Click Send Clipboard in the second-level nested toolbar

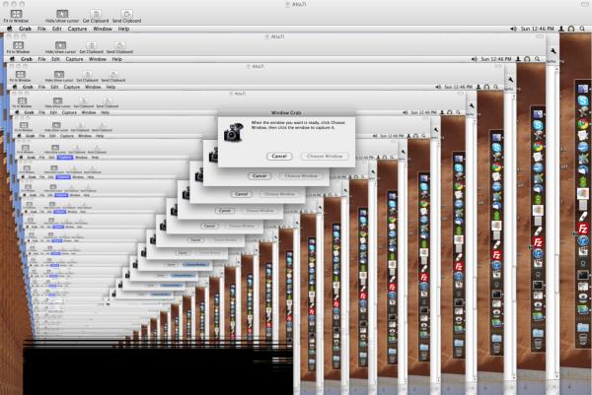click(119, 47)
